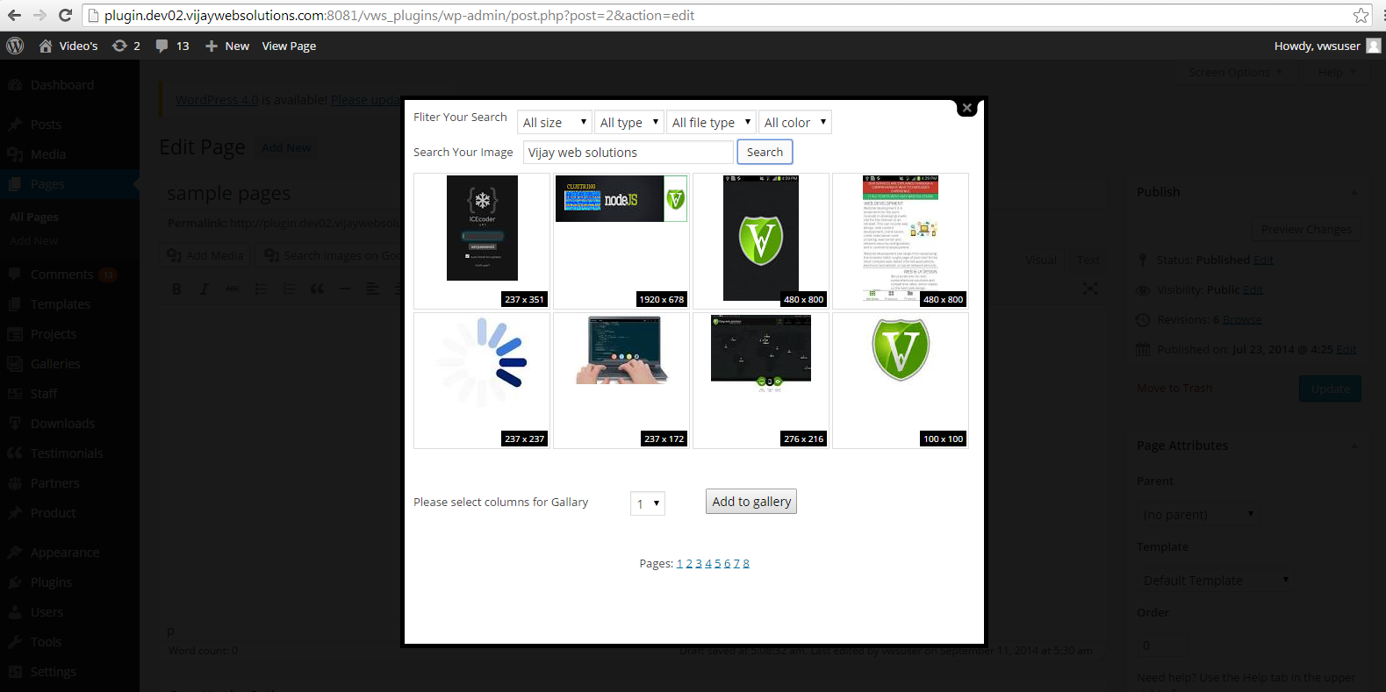Go to results page 3
1386x692 pixels.
click(x=699, y=564)
